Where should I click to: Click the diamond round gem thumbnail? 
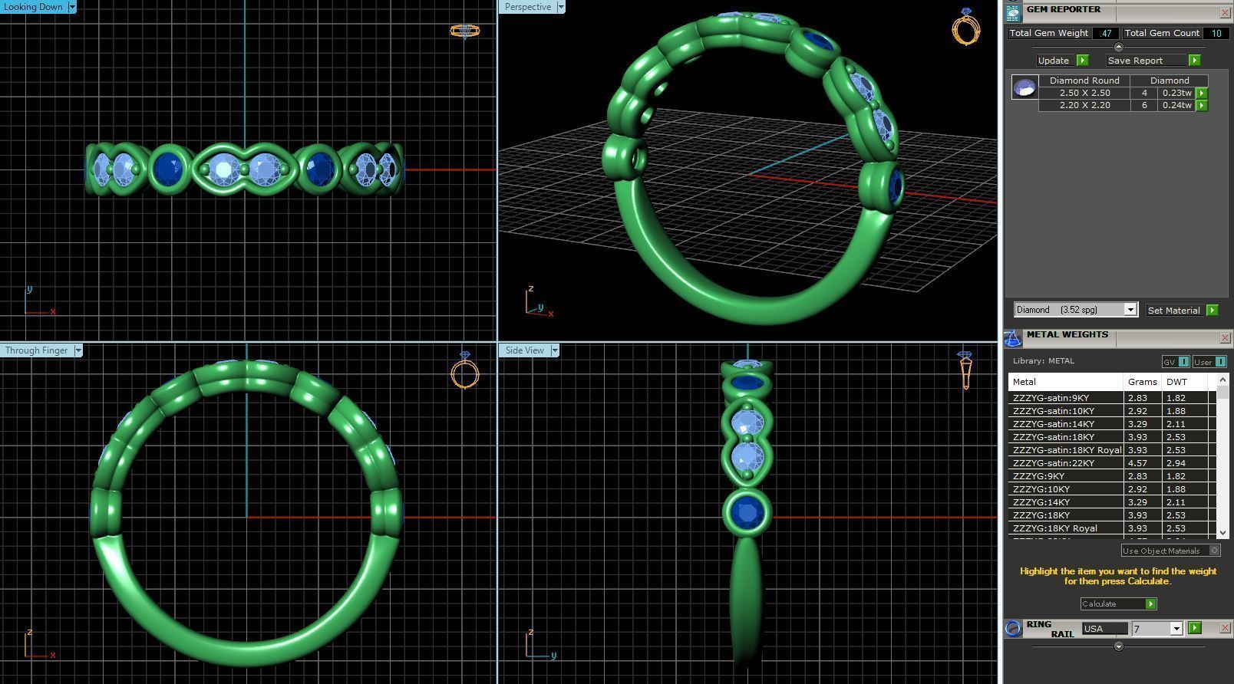[1024, 87]
